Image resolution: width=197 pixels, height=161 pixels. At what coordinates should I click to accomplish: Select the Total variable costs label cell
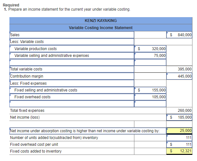[x=72, y=69]
